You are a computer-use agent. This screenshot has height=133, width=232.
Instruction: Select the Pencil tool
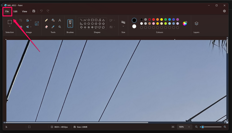(46, 20)
